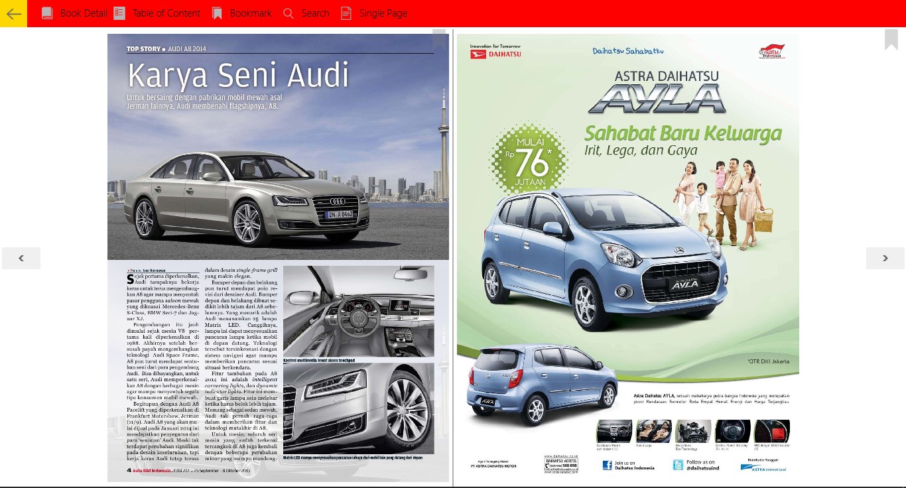Toggle bookmark flag on the left page
The height and width of the screenshot is (488, 906).
[x=439, y=40]
